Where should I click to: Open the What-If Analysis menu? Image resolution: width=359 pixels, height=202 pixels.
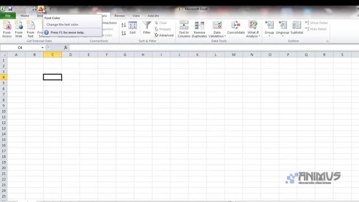(253, 29)
